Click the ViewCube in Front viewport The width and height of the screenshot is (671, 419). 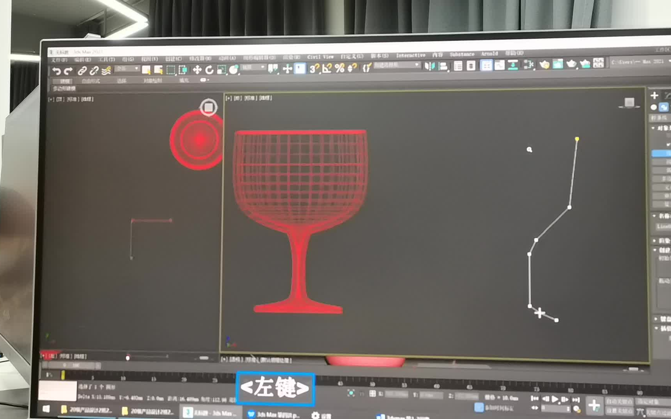(629, 103)
